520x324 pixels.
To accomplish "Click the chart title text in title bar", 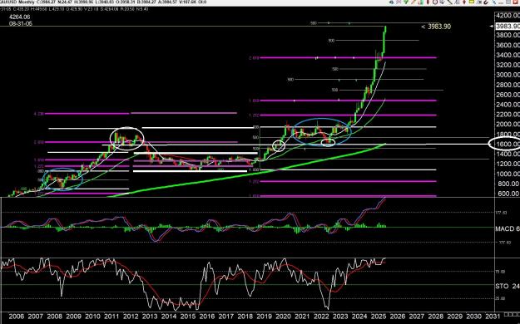I will coord(103,2).
